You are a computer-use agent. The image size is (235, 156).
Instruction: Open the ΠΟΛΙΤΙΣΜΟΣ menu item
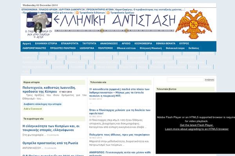[x=105, y=48]
